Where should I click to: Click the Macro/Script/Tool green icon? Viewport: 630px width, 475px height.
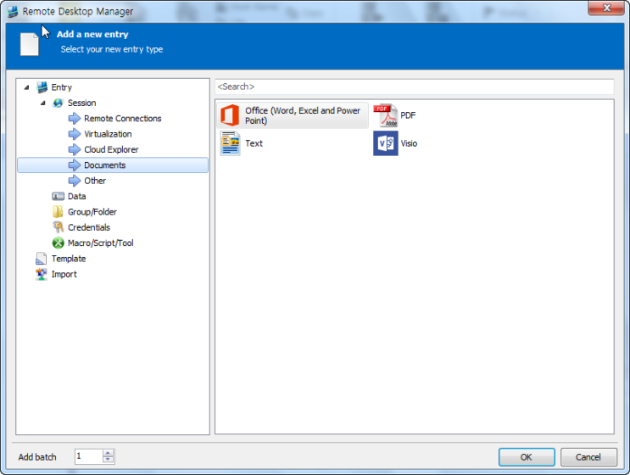point(59,243)
